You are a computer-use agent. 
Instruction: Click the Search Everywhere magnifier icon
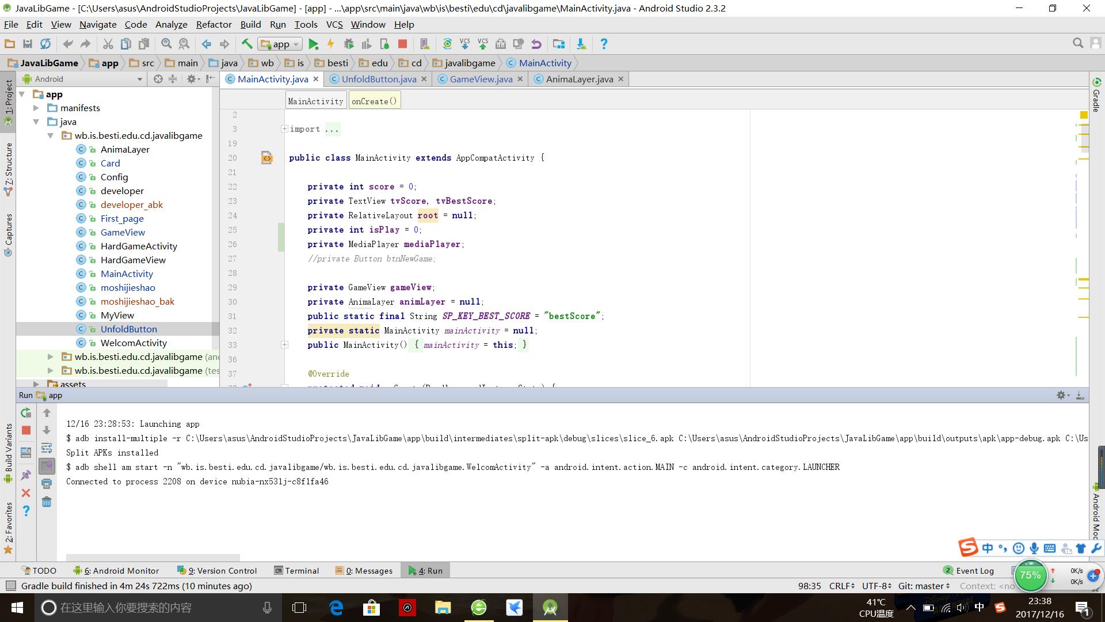(x=1078, y=43)
